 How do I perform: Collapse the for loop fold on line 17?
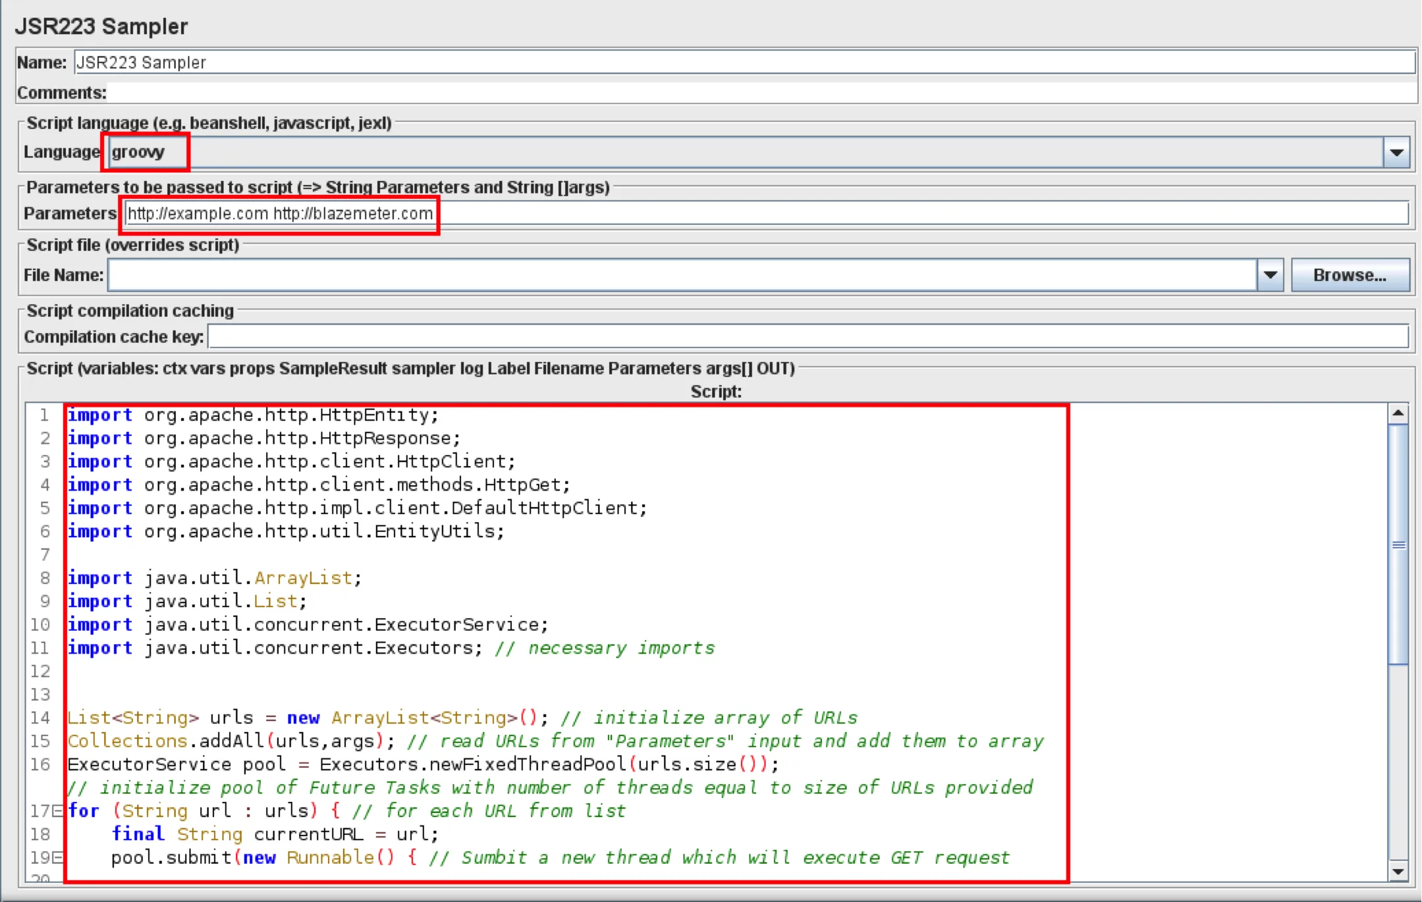coord(57,811)
